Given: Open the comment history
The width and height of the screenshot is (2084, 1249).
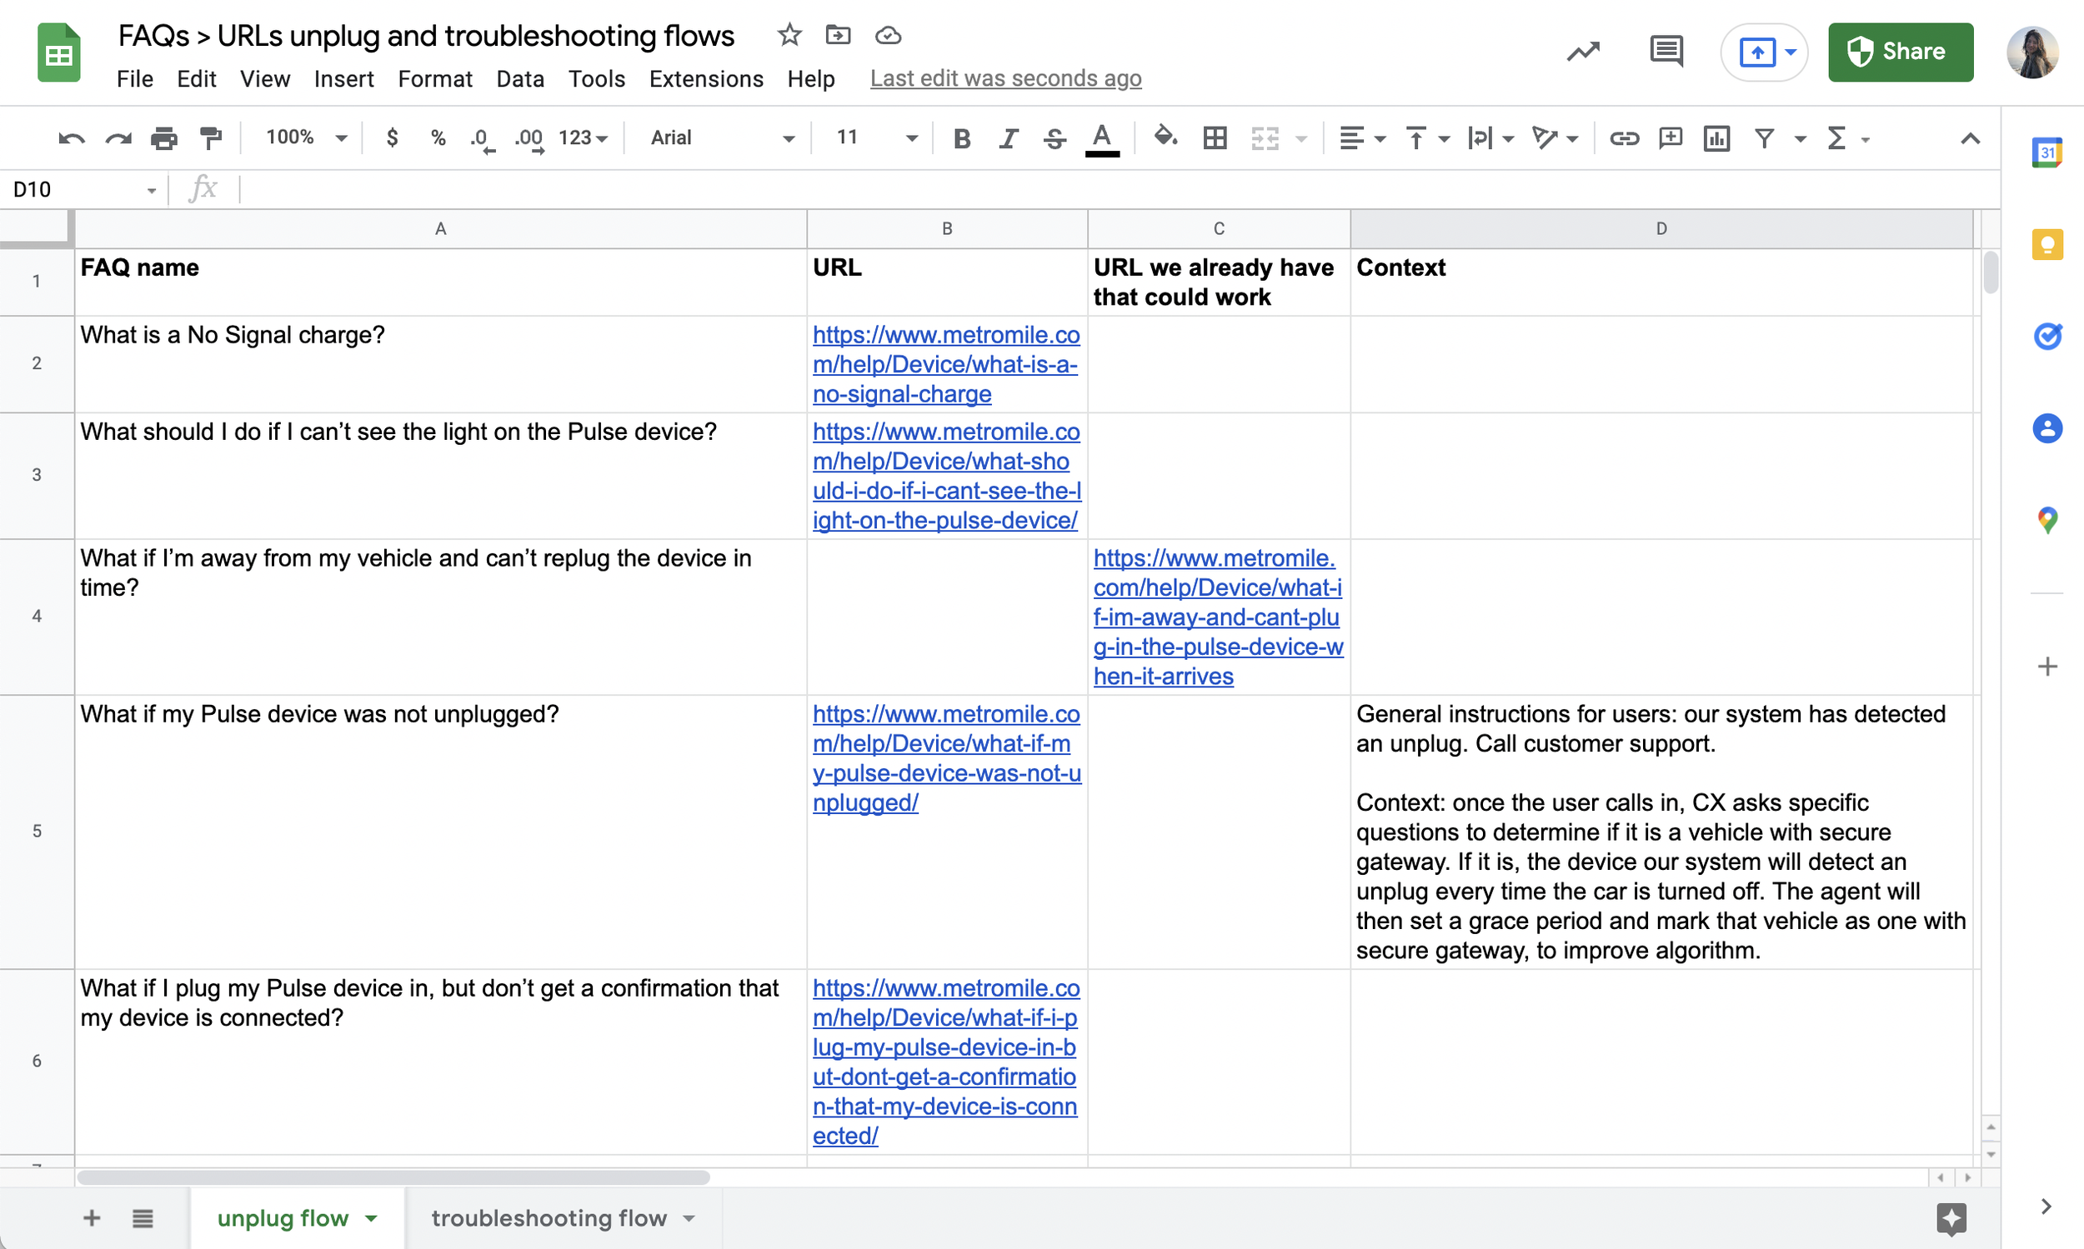Looking at the screenshot, I should tap(1666, 52).
